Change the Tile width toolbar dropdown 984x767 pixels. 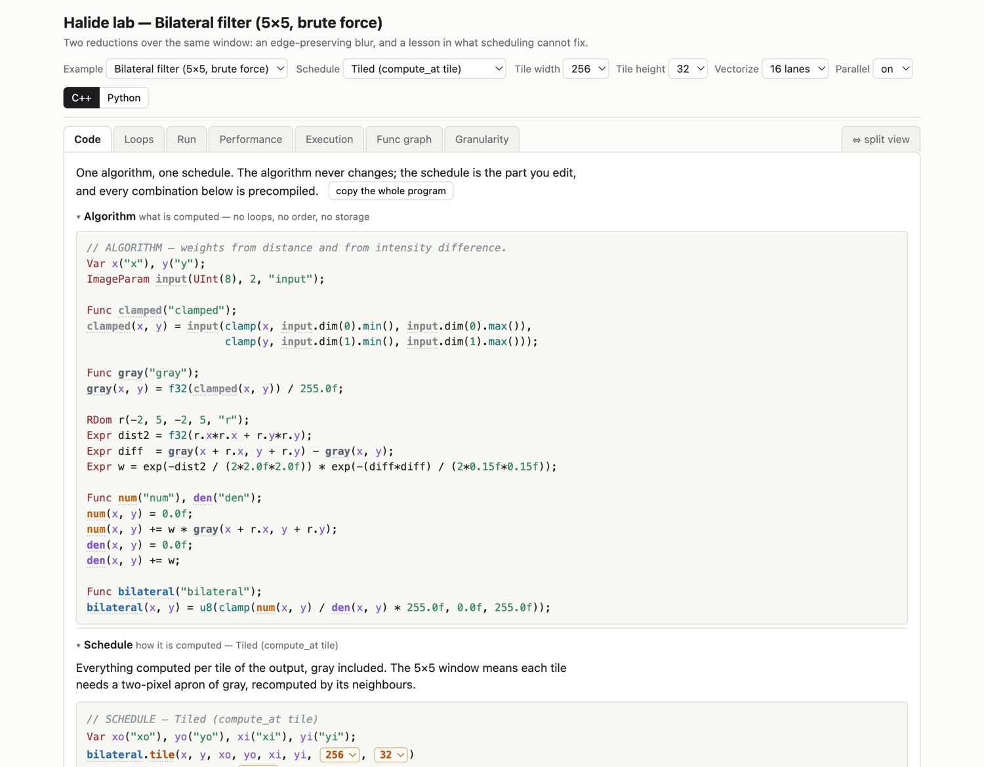586,69
